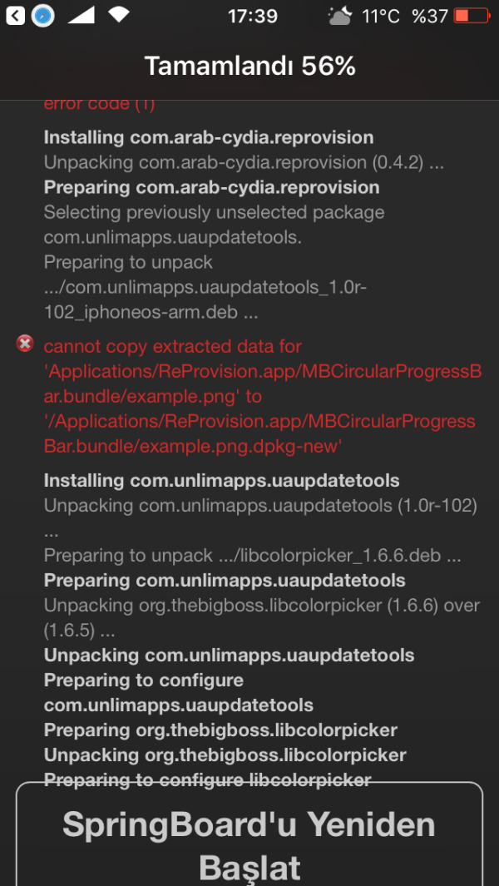
Task: Tap 'Installing com.arab-cydia.reprovision' log line
Action: (x=208, y=137)
